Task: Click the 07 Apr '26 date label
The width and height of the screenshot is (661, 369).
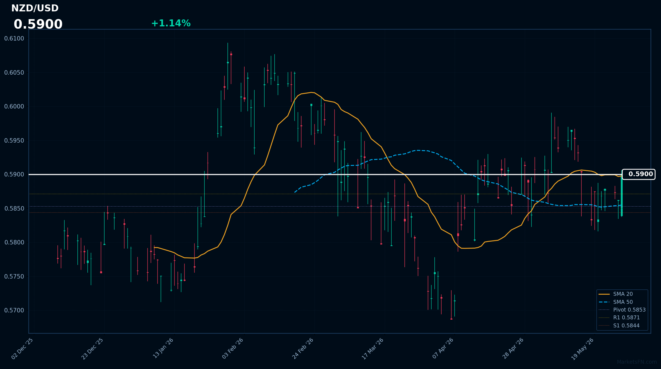Action: (443, 348)
